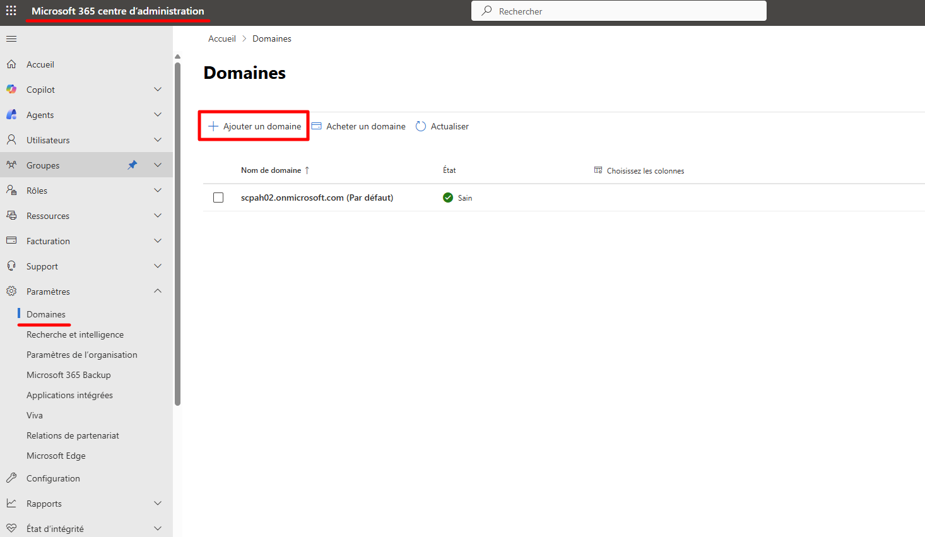Click the Utilisateurs person icon
This screenshot has height=537, width=925.
click(x=11, y=140)
